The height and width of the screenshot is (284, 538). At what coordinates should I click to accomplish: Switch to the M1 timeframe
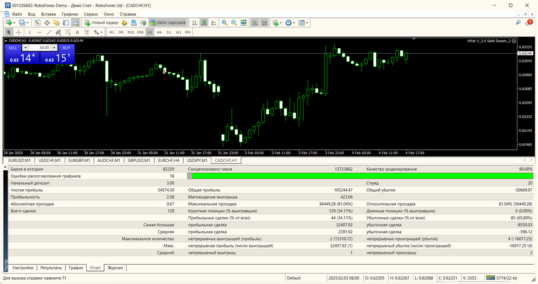point(111,32)
